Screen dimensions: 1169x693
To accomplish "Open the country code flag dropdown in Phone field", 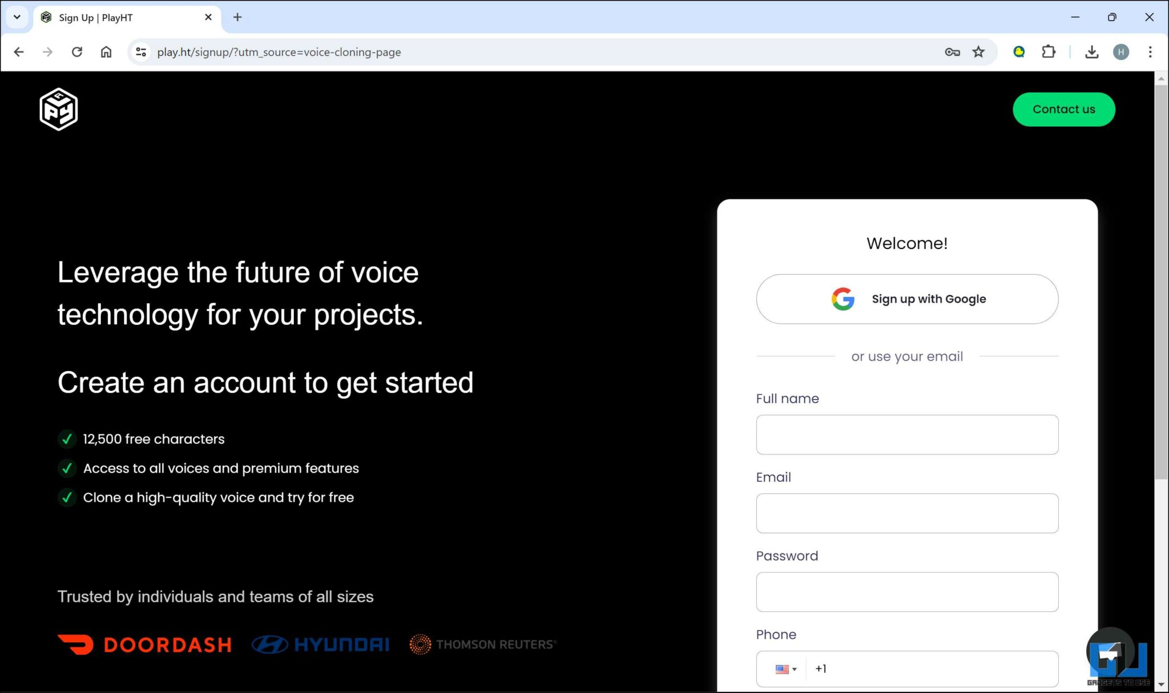I will (785, 668).
